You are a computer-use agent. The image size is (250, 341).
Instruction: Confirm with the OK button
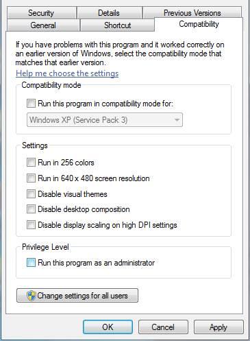point(108,327)
